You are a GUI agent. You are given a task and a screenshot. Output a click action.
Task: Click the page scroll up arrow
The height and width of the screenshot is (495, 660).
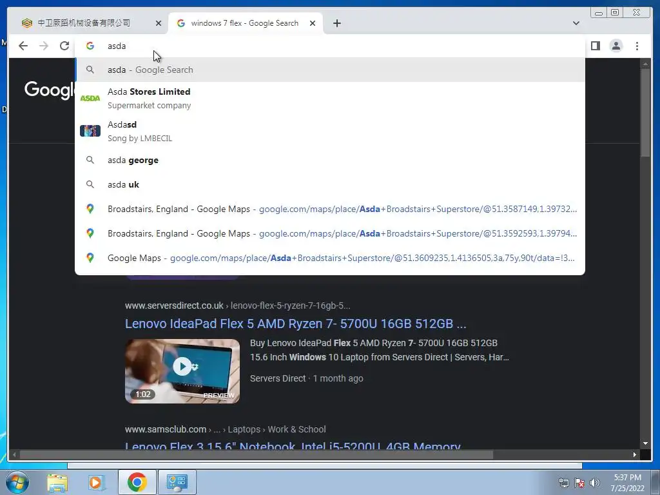pos(645,64)
